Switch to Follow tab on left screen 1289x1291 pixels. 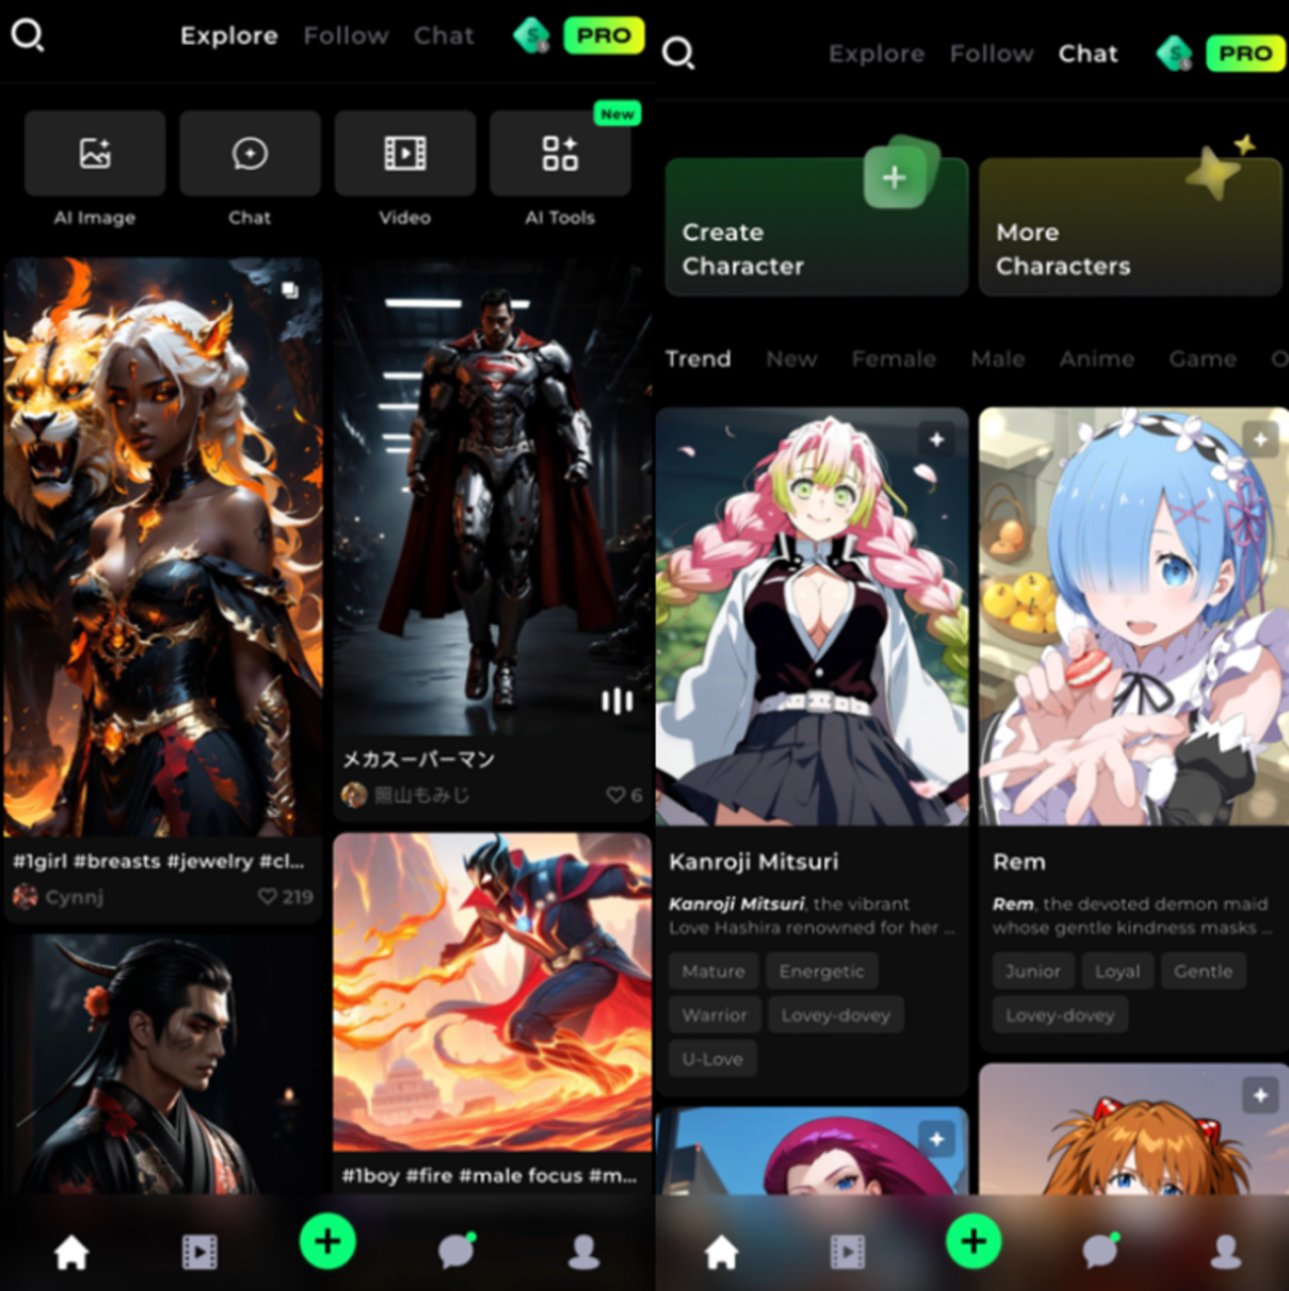click(346, 36)
